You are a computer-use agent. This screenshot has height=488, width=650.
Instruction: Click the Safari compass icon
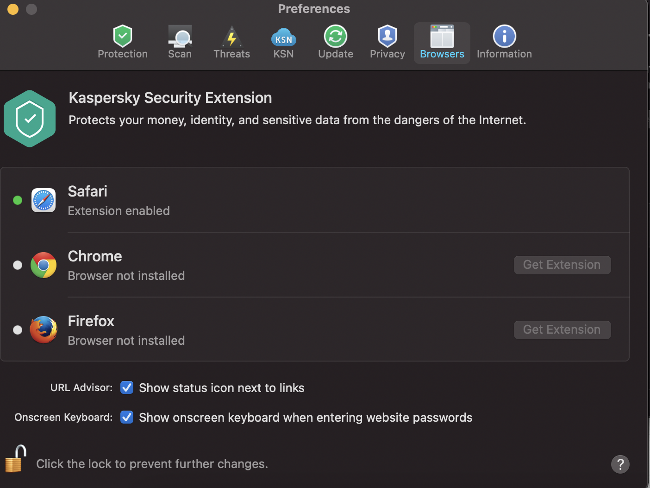pyautogui.click(x=44, y=200)
